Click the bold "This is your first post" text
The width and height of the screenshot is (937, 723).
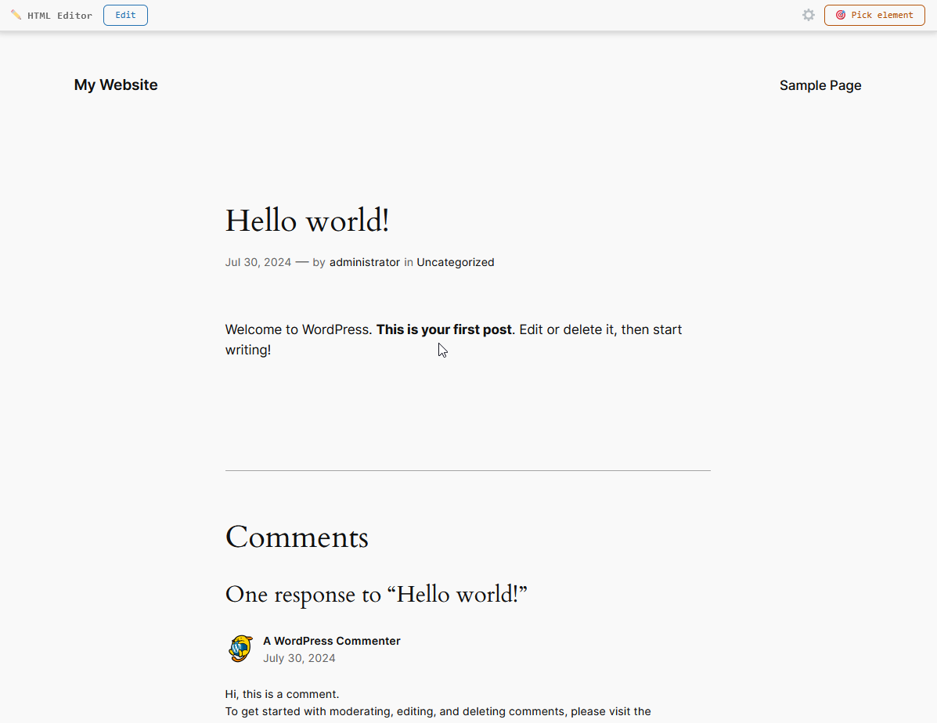pyautogui.click(x=444, y=329)
